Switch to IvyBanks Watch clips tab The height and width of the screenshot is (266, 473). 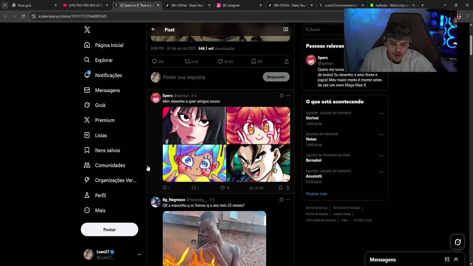[392, 5]
